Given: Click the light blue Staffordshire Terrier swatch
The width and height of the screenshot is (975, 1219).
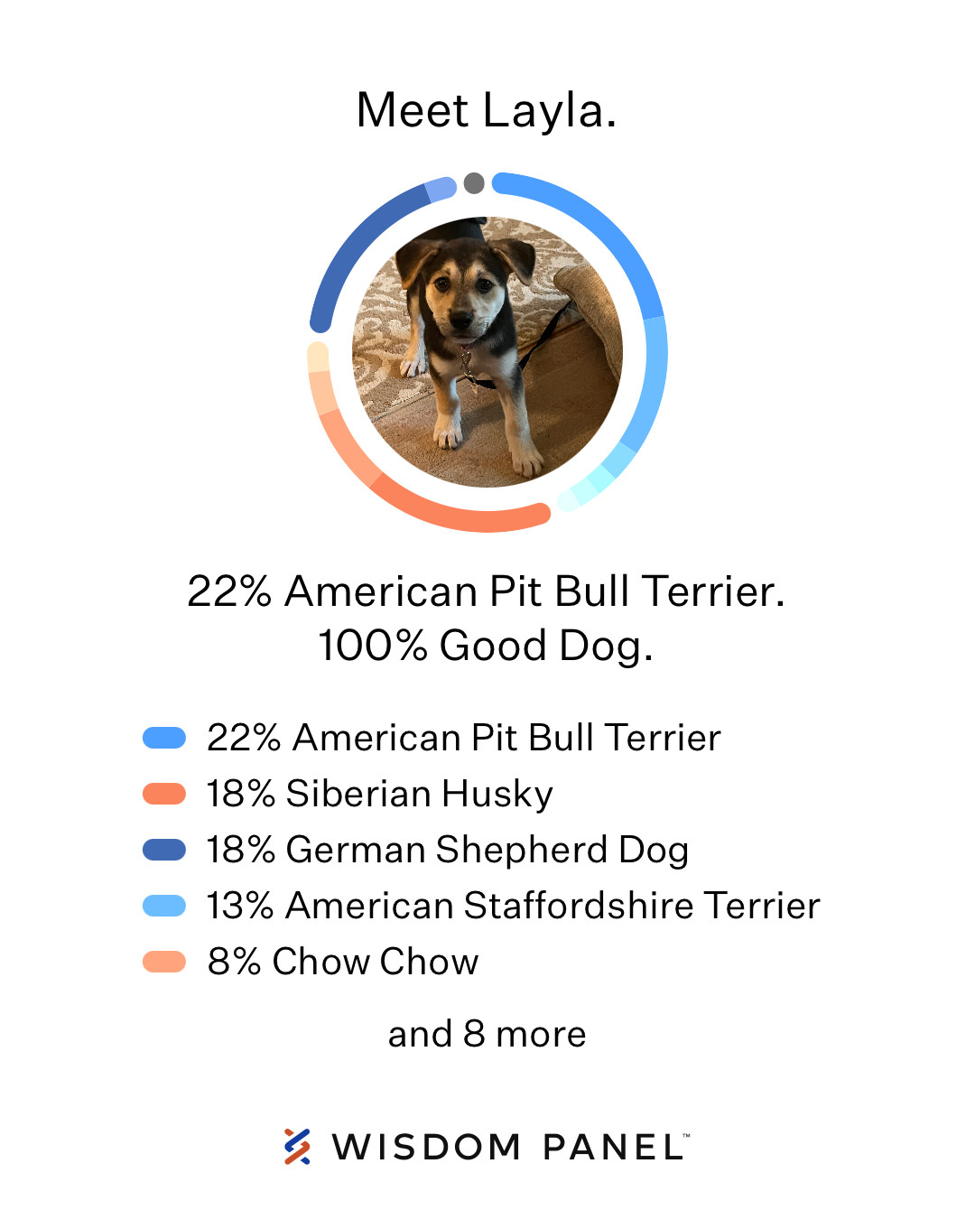Looking at the screenshot, I should point(164,906).
